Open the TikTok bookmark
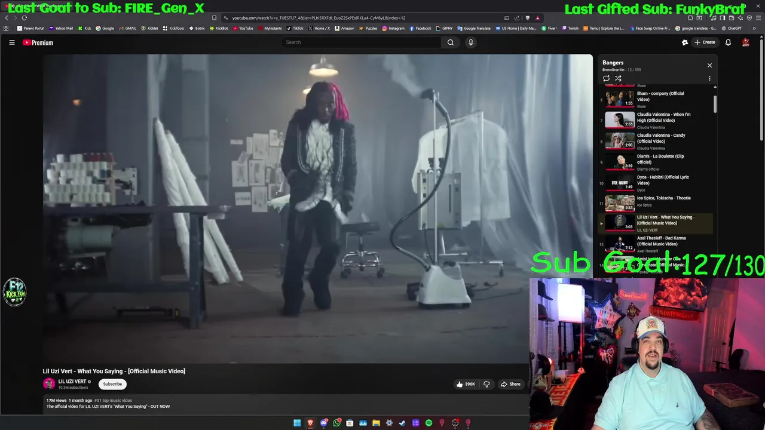 [x=295, y=28]
